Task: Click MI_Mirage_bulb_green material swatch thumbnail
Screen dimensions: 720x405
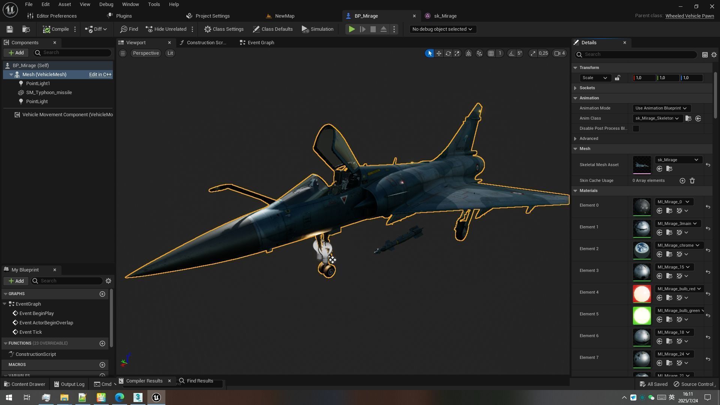Action: pyautogui.click(x=642, y=316)
